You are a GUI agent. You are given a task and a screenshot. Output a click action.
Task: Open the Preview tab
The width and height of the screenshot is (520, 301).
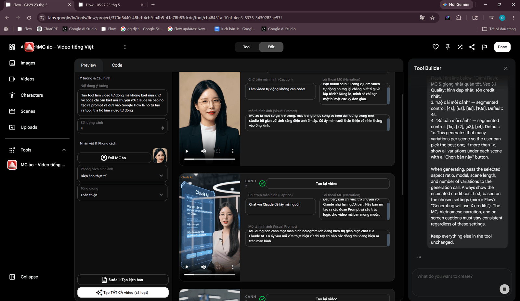(88, 65)
